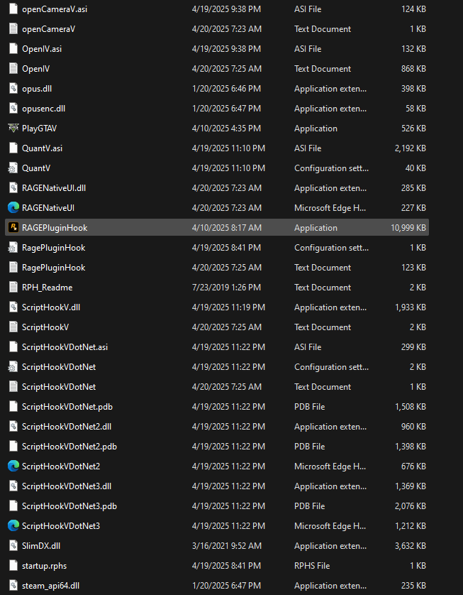
Task: Select the QuantV.asi file icon
Action: tap(13, 148)
